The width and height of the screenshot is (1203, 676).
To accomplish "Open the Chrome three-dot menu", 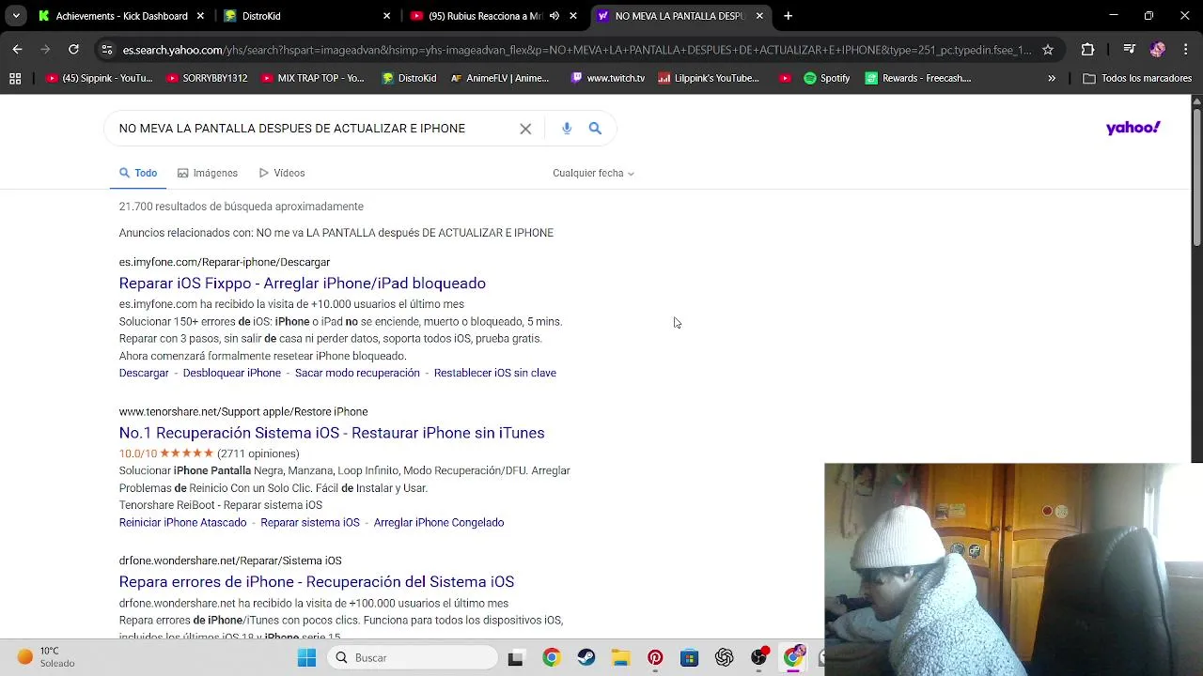I will (1184, 50).
